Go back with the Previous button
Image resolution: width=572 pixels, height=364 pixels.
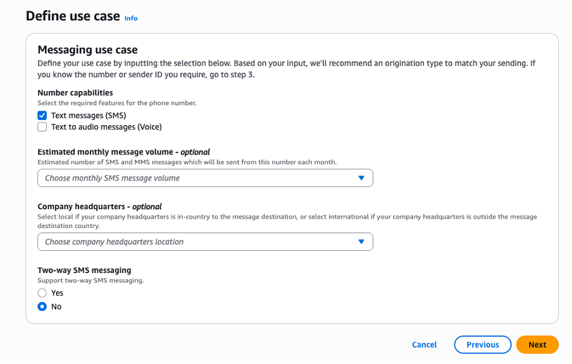(x=482, y=344)
